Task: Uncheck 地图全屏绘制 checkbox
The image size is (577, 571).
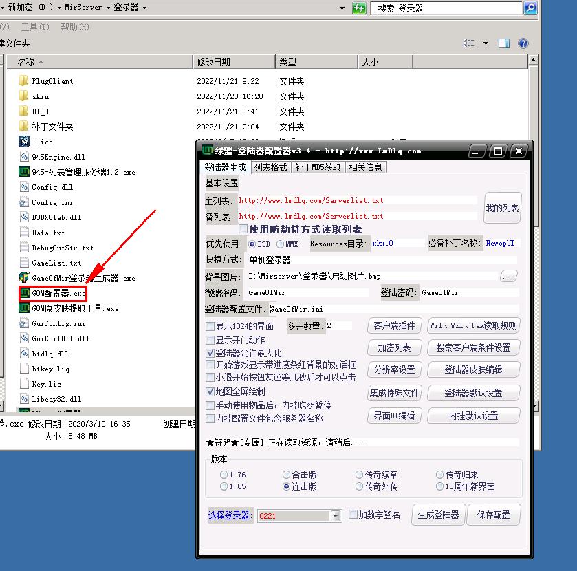Action: point(210,391)
